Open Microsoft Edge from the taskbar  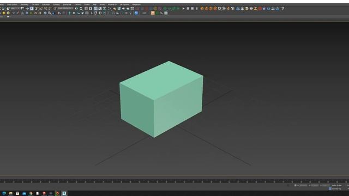[4, 193]
